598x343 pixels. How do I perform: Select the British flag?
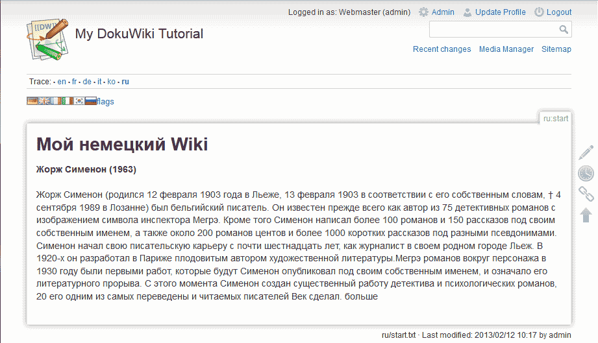click(x=44, y=101)
